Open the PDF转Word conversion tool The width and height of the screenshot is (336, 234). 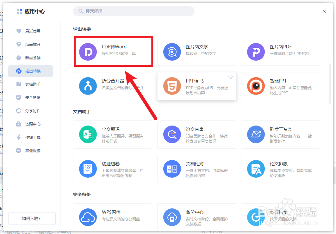(113, 51)
